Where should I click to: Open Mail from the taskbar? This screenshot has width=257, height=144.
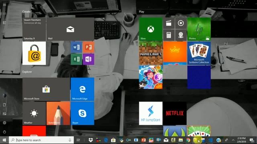point(166,140)
